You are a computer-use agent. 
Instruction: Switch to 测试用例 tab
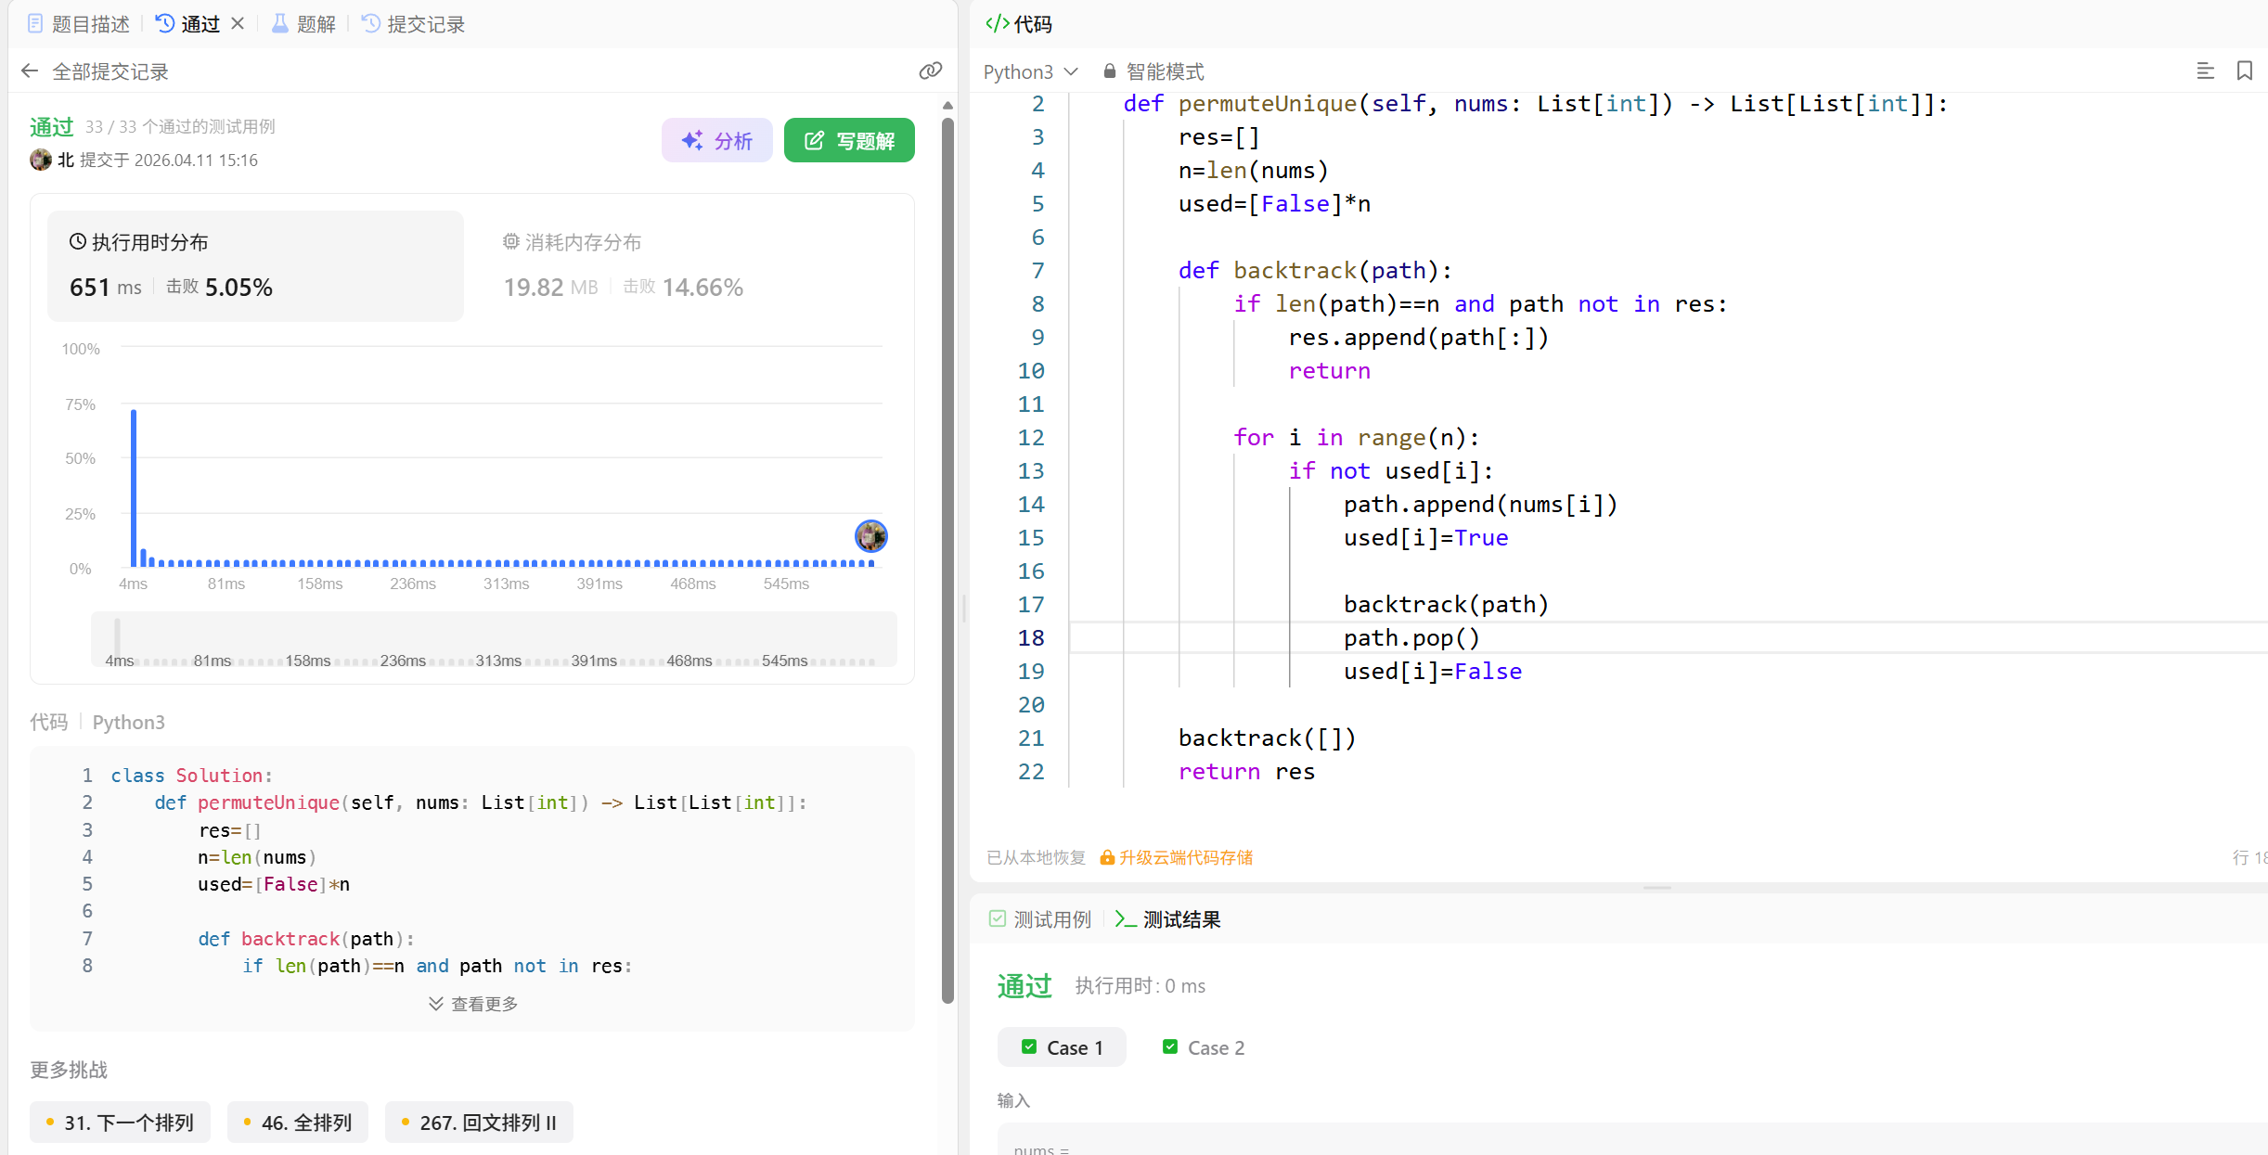coord(1040,919)
